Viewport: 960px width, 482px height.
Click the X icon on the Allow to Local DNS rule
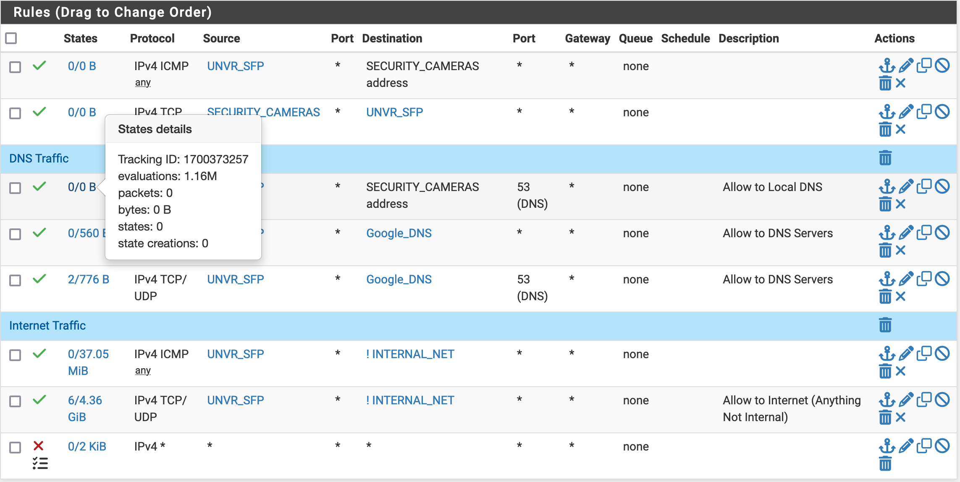(x=900, y=204)
